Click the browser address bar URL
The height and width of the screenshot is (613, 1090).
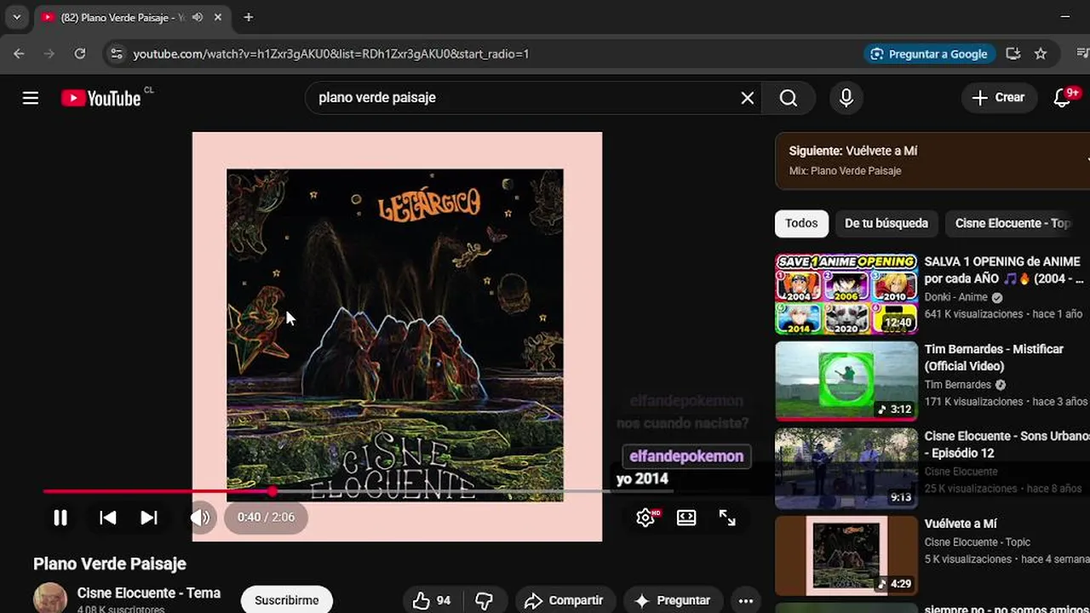[x=331, y=54]
